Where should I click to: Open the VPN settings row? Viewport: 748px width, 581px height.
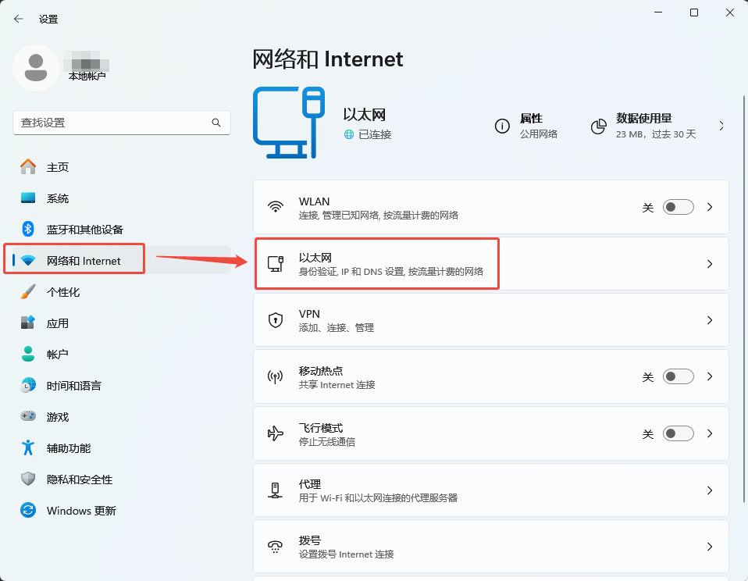click(x=491, y=320)
